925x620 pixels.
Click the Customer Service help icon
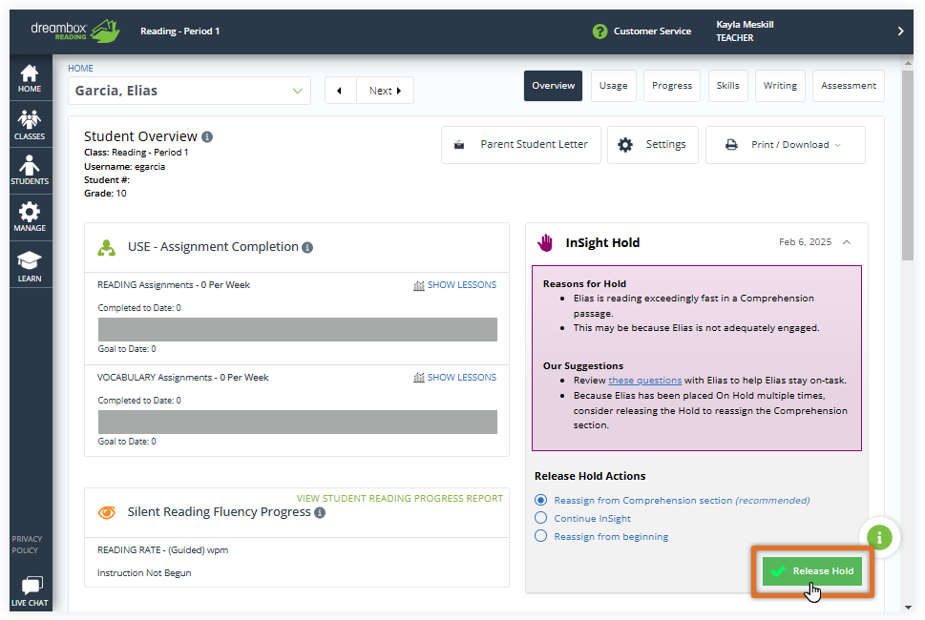tap(599, 31)
